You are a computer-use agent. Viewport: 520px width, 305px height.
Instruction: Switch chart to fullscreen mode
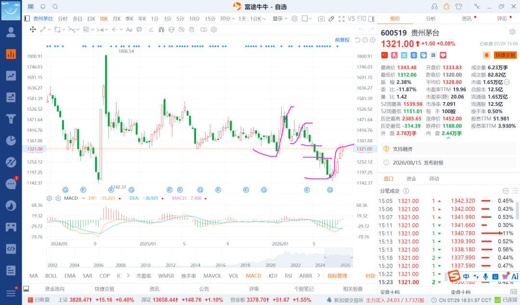tap(341, 19)
